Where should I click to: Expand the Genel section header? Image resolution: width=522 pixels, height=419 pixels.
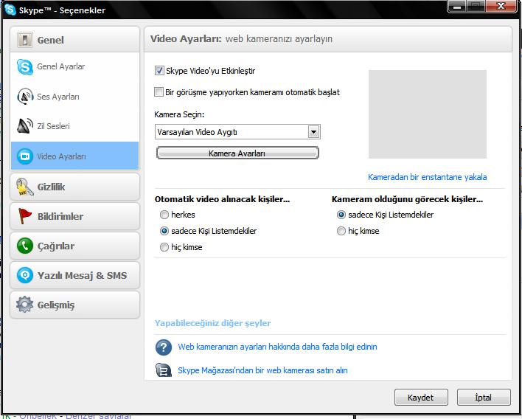(x=75, y=40)
